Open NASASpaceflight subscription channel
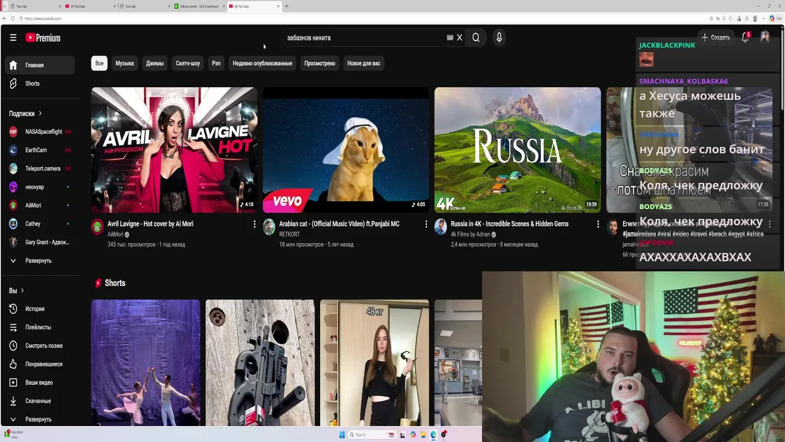The height and width of the screenshot is (442, 785). click(39, 131)
